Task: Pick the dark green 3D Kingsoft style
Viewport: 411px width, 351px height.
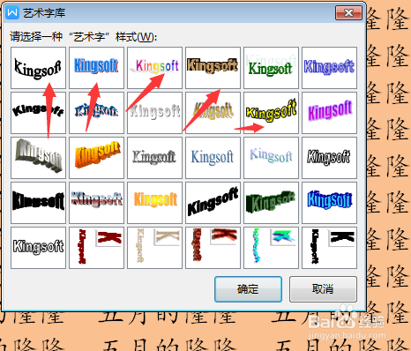Action: point(271,203)
